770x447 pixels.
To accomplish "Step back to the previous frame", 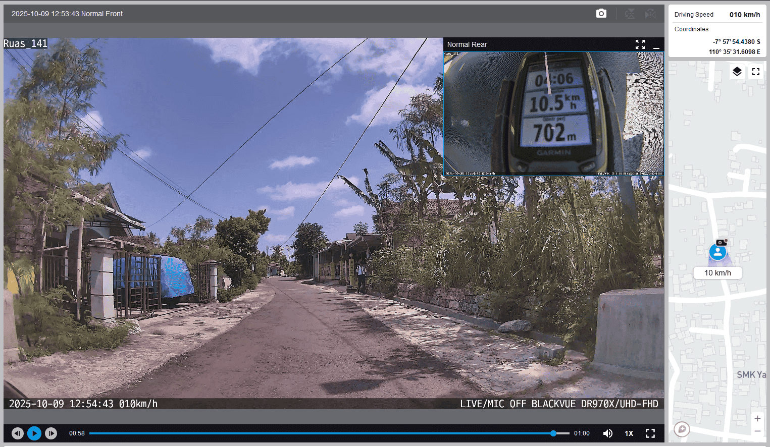I will tap(18, 433).
